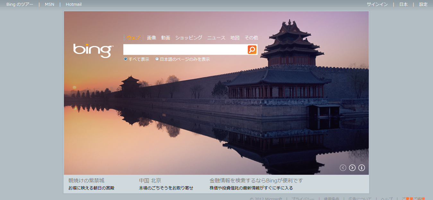Open the Bing のツアー link
The image size is (433, 200).
tap(20, 4)
